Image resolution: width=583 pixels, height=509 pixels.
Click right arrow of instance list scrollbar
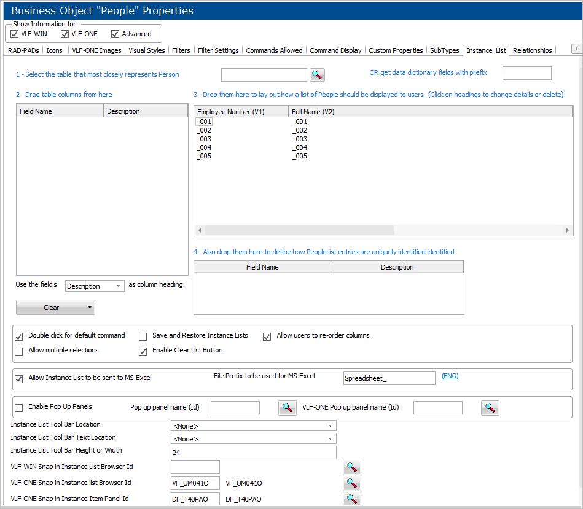pos(568,230)
